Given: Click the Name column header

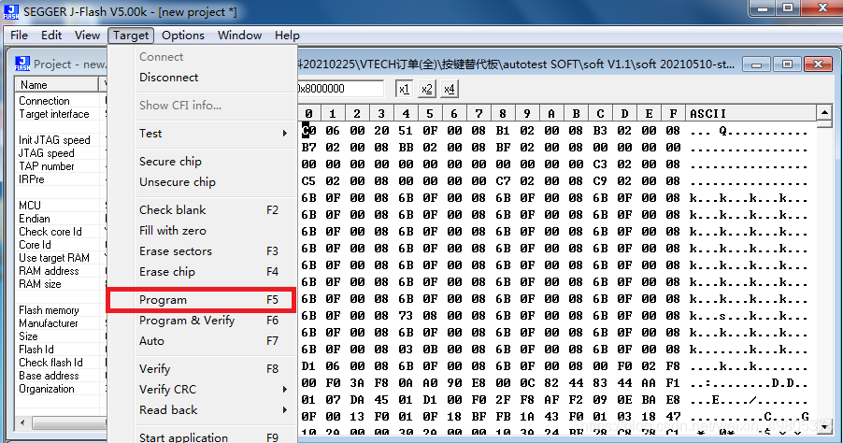Looking at the screenshot, I should pyautogui.click(x=57, y=85).
